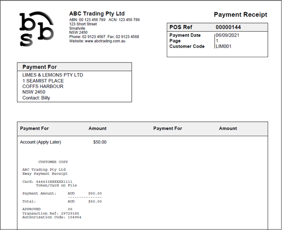Select the Account (Apply Later) row
The width and height of the screenshot is (282, 230).
40,142
